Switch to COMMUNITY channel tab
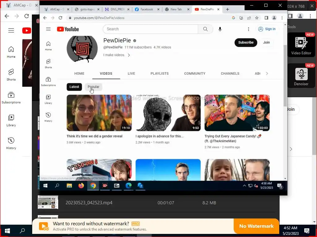 click(x=195, y=73)
